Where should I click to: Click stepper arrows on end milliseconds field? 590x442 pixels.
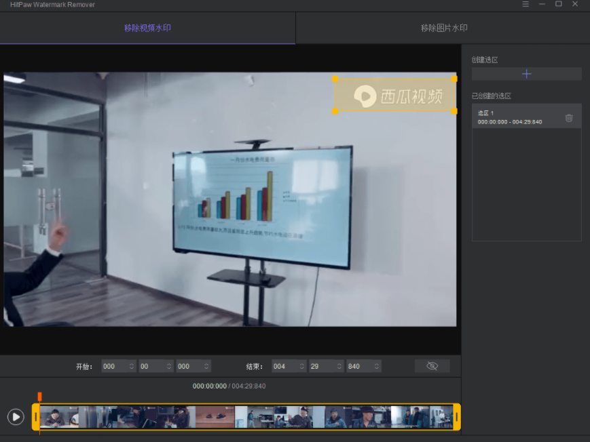point(375,366)
